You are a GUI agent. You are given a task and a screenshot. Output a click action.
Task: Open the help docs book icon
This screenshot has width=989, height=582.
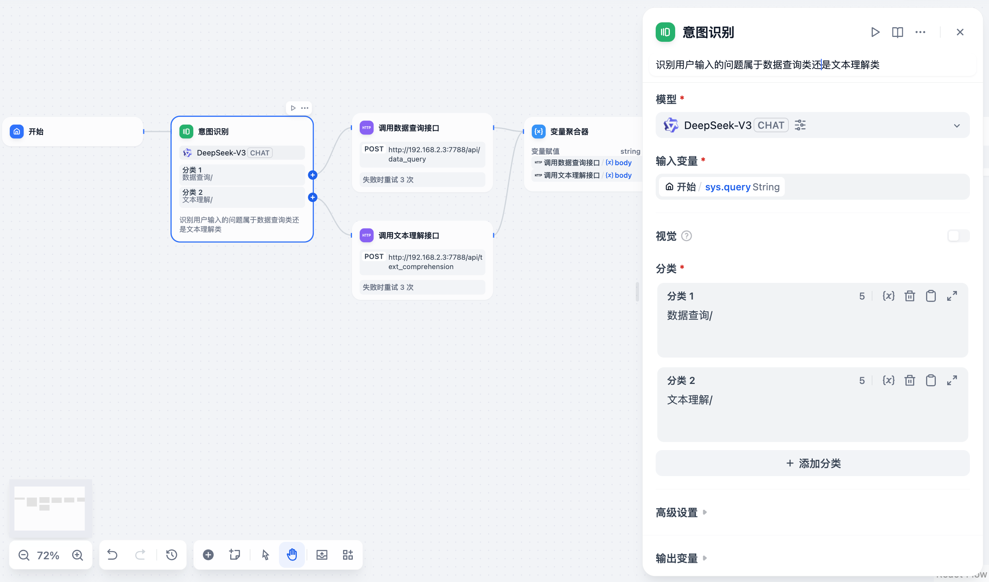pos(897,32)
